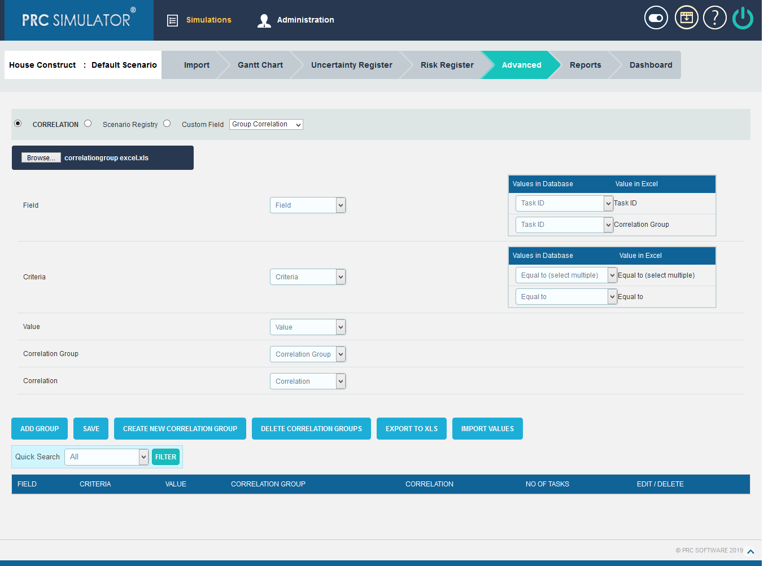The width and height of the screenshot is (768, 566).
Task: Click the EXPORT TO XLS button
Action: tap(411, 428)
